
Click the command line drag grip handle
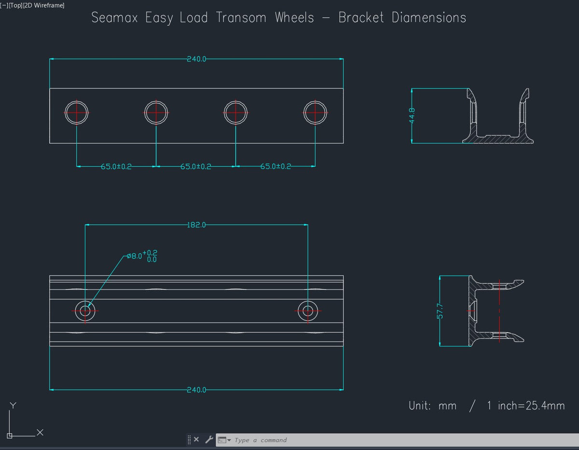click(189, 439)
